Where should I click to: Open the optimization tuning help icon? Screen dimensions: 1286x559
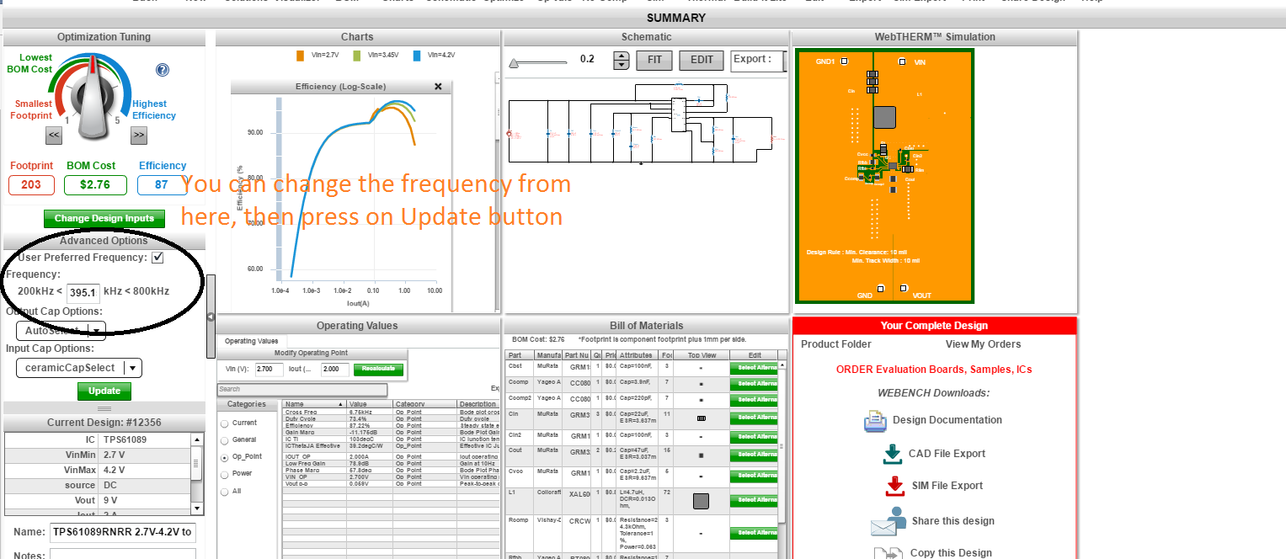point(163,71)
